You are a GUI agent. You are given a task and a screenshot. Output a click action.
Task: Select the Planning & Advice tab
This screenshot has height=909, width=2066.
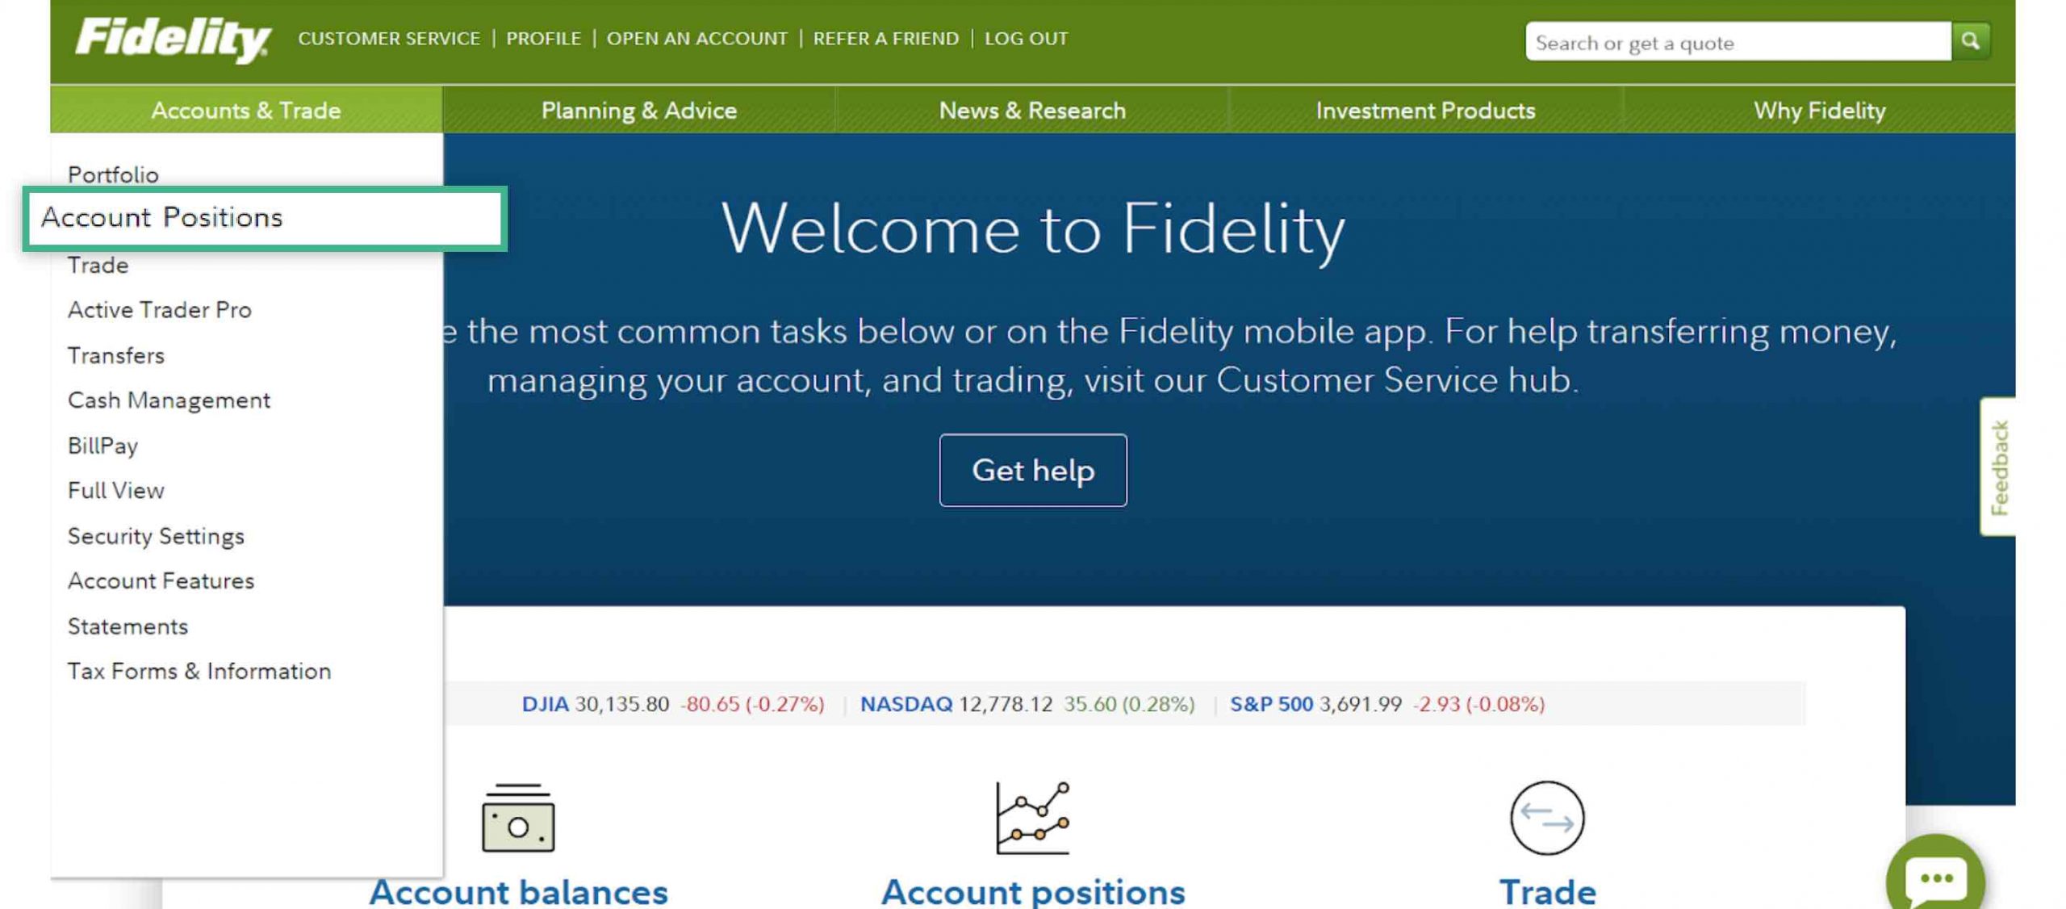[638, 109]
